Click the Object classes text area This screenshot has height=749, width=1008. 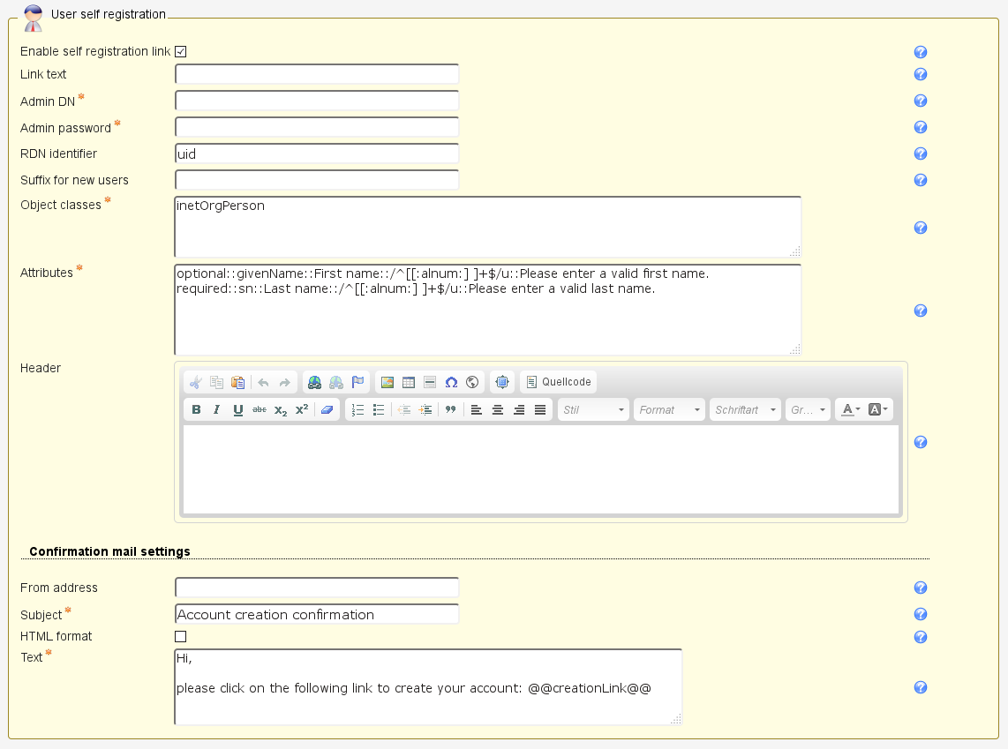[487, 227]
